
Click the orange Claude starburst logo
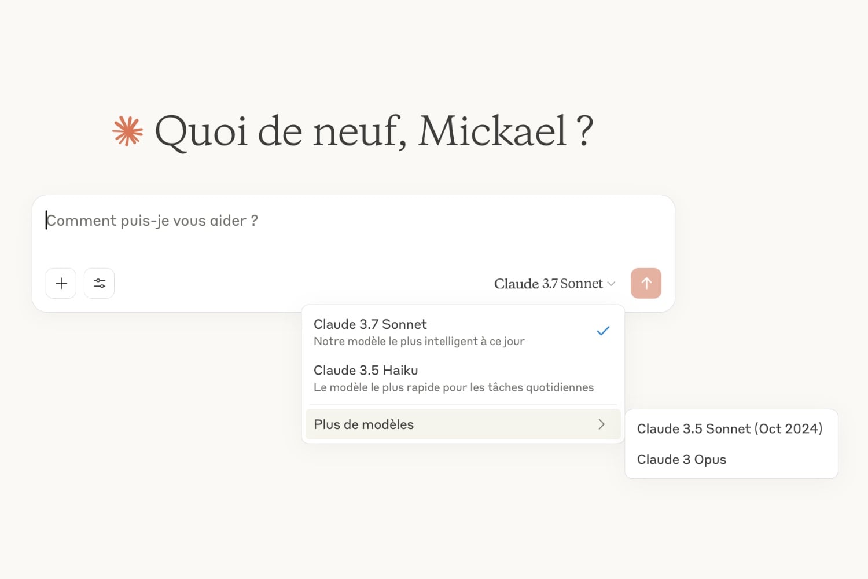(127, 131)
